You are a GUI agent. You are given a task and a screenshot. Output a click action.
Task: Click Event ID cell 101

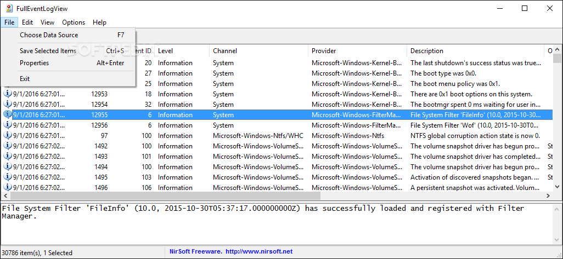coord(147,157)
